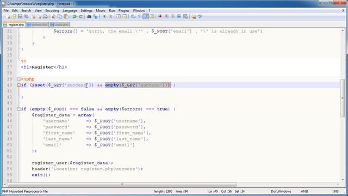Collapse the if block at line 44
The image size is (348, 196).
pyautogui.click(x=19, y=109)
